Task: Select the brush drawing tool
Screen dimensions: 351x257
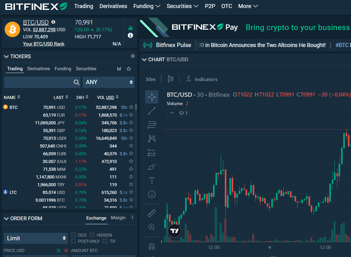Action: click(x=152, y=167)
